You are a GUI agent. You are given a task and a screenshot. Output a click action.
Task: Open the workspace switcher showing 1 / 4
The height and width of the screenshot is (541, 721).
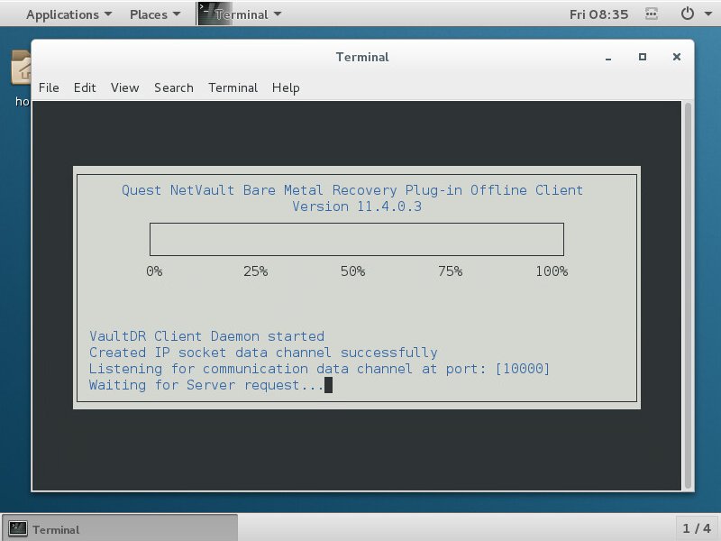[697, 528]
